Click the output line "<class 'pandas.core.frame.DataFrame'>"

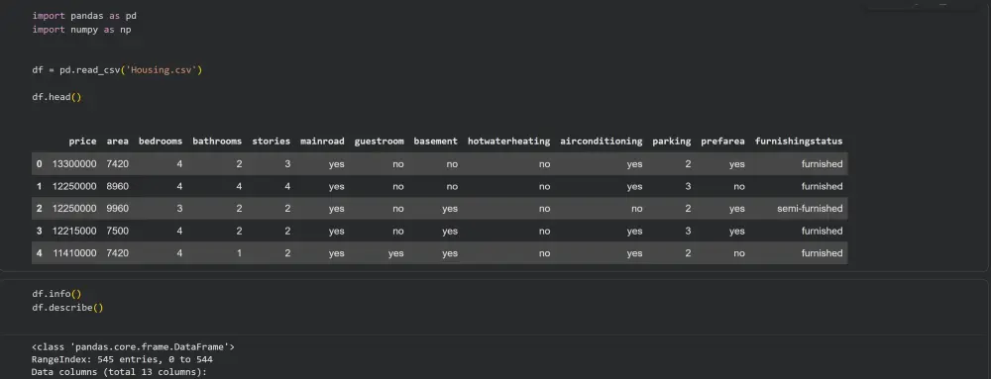134,346
